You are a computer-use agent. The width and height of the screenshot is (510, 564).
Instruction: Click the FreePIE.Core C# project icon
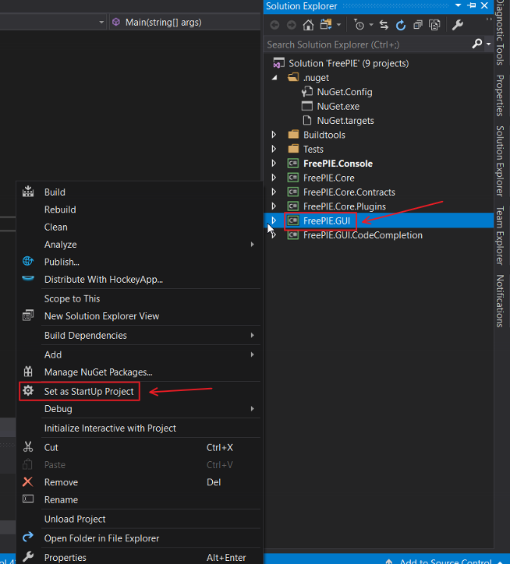click(x=293, y=178)
